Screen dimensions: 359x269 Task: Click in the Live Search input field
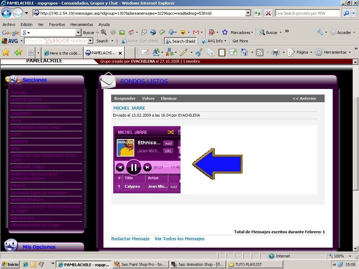(x=307, y=13)
